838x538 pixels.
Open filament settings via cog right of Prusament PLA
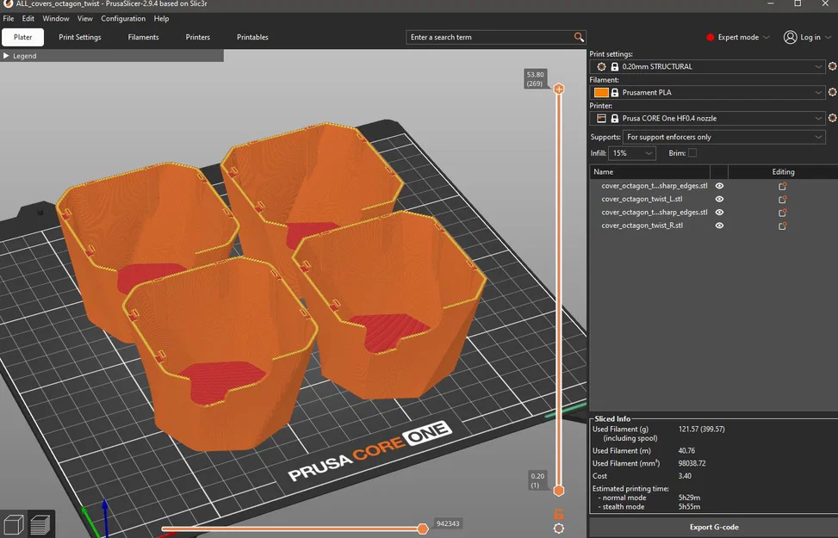pos(832,92)
